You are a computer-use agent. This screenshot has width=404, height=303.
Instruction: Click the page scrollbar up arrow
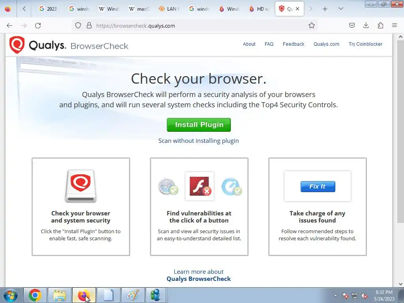click(x=400, y=37)
